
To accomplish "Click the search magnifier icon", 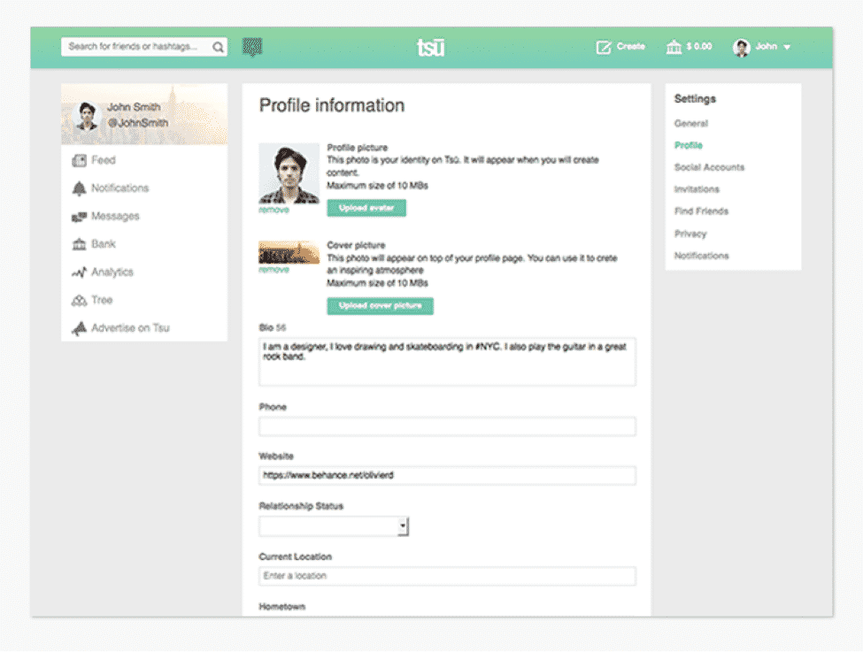I will pyautogui.click(x=218, y=47).
